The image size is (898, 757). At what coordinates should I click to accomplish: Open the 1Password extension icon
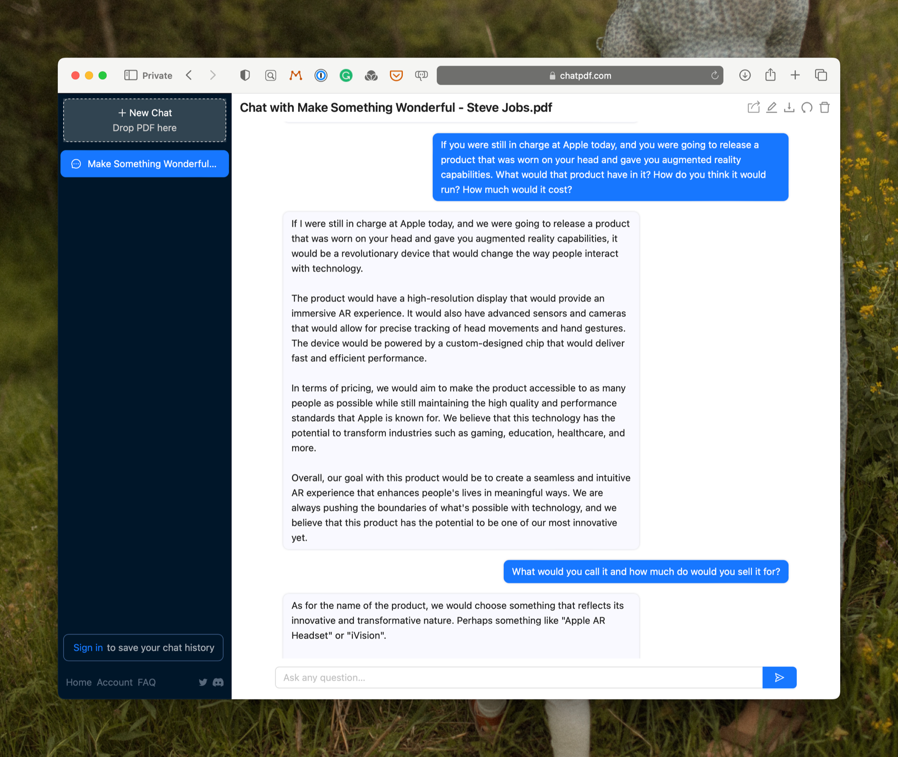(x=321, y=75)
